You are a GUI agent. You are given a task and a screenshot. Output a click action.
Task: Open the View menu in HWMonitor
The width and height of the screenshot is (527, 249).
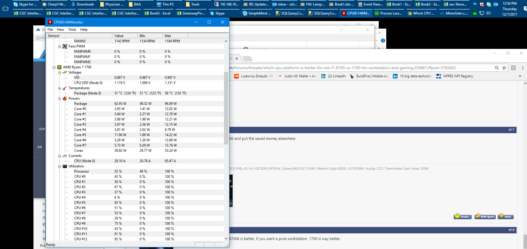60,30
